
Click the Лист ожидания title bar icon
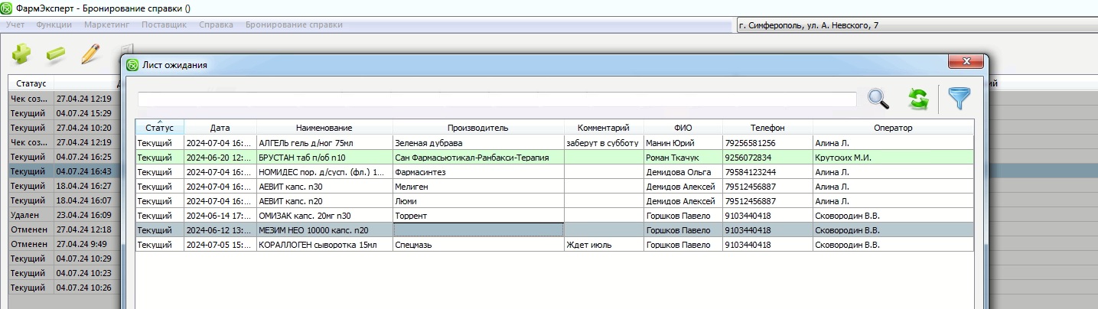(x=132, y=65)
